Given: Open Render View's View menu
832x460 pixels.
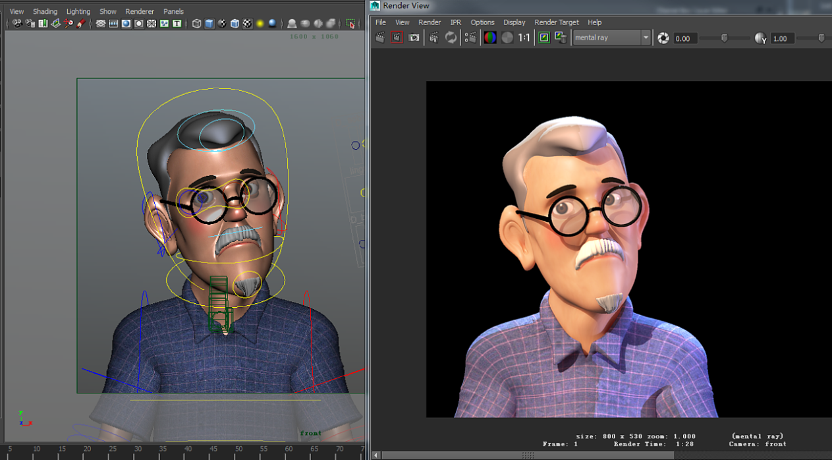Looking at the screenshot, I should pyautogui.click(x=402, y=22).
